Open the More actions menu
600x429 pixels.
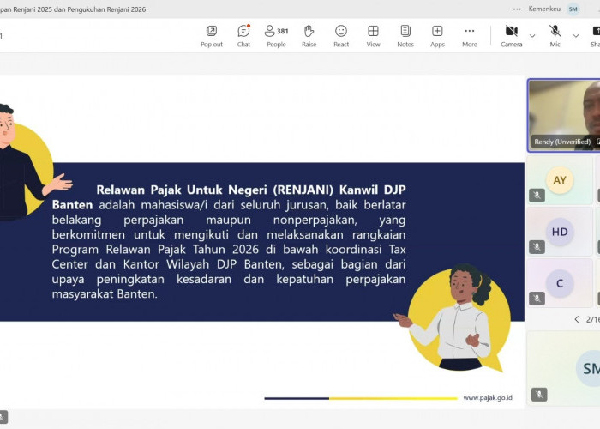click(x=470, y=36)
